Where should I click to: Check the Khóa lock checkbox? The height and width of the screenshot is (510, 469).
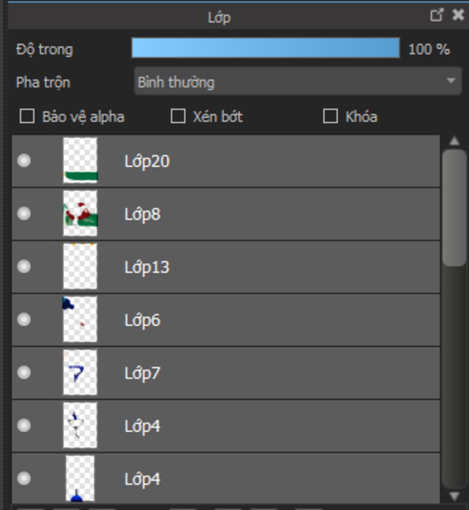pos(330,116)
